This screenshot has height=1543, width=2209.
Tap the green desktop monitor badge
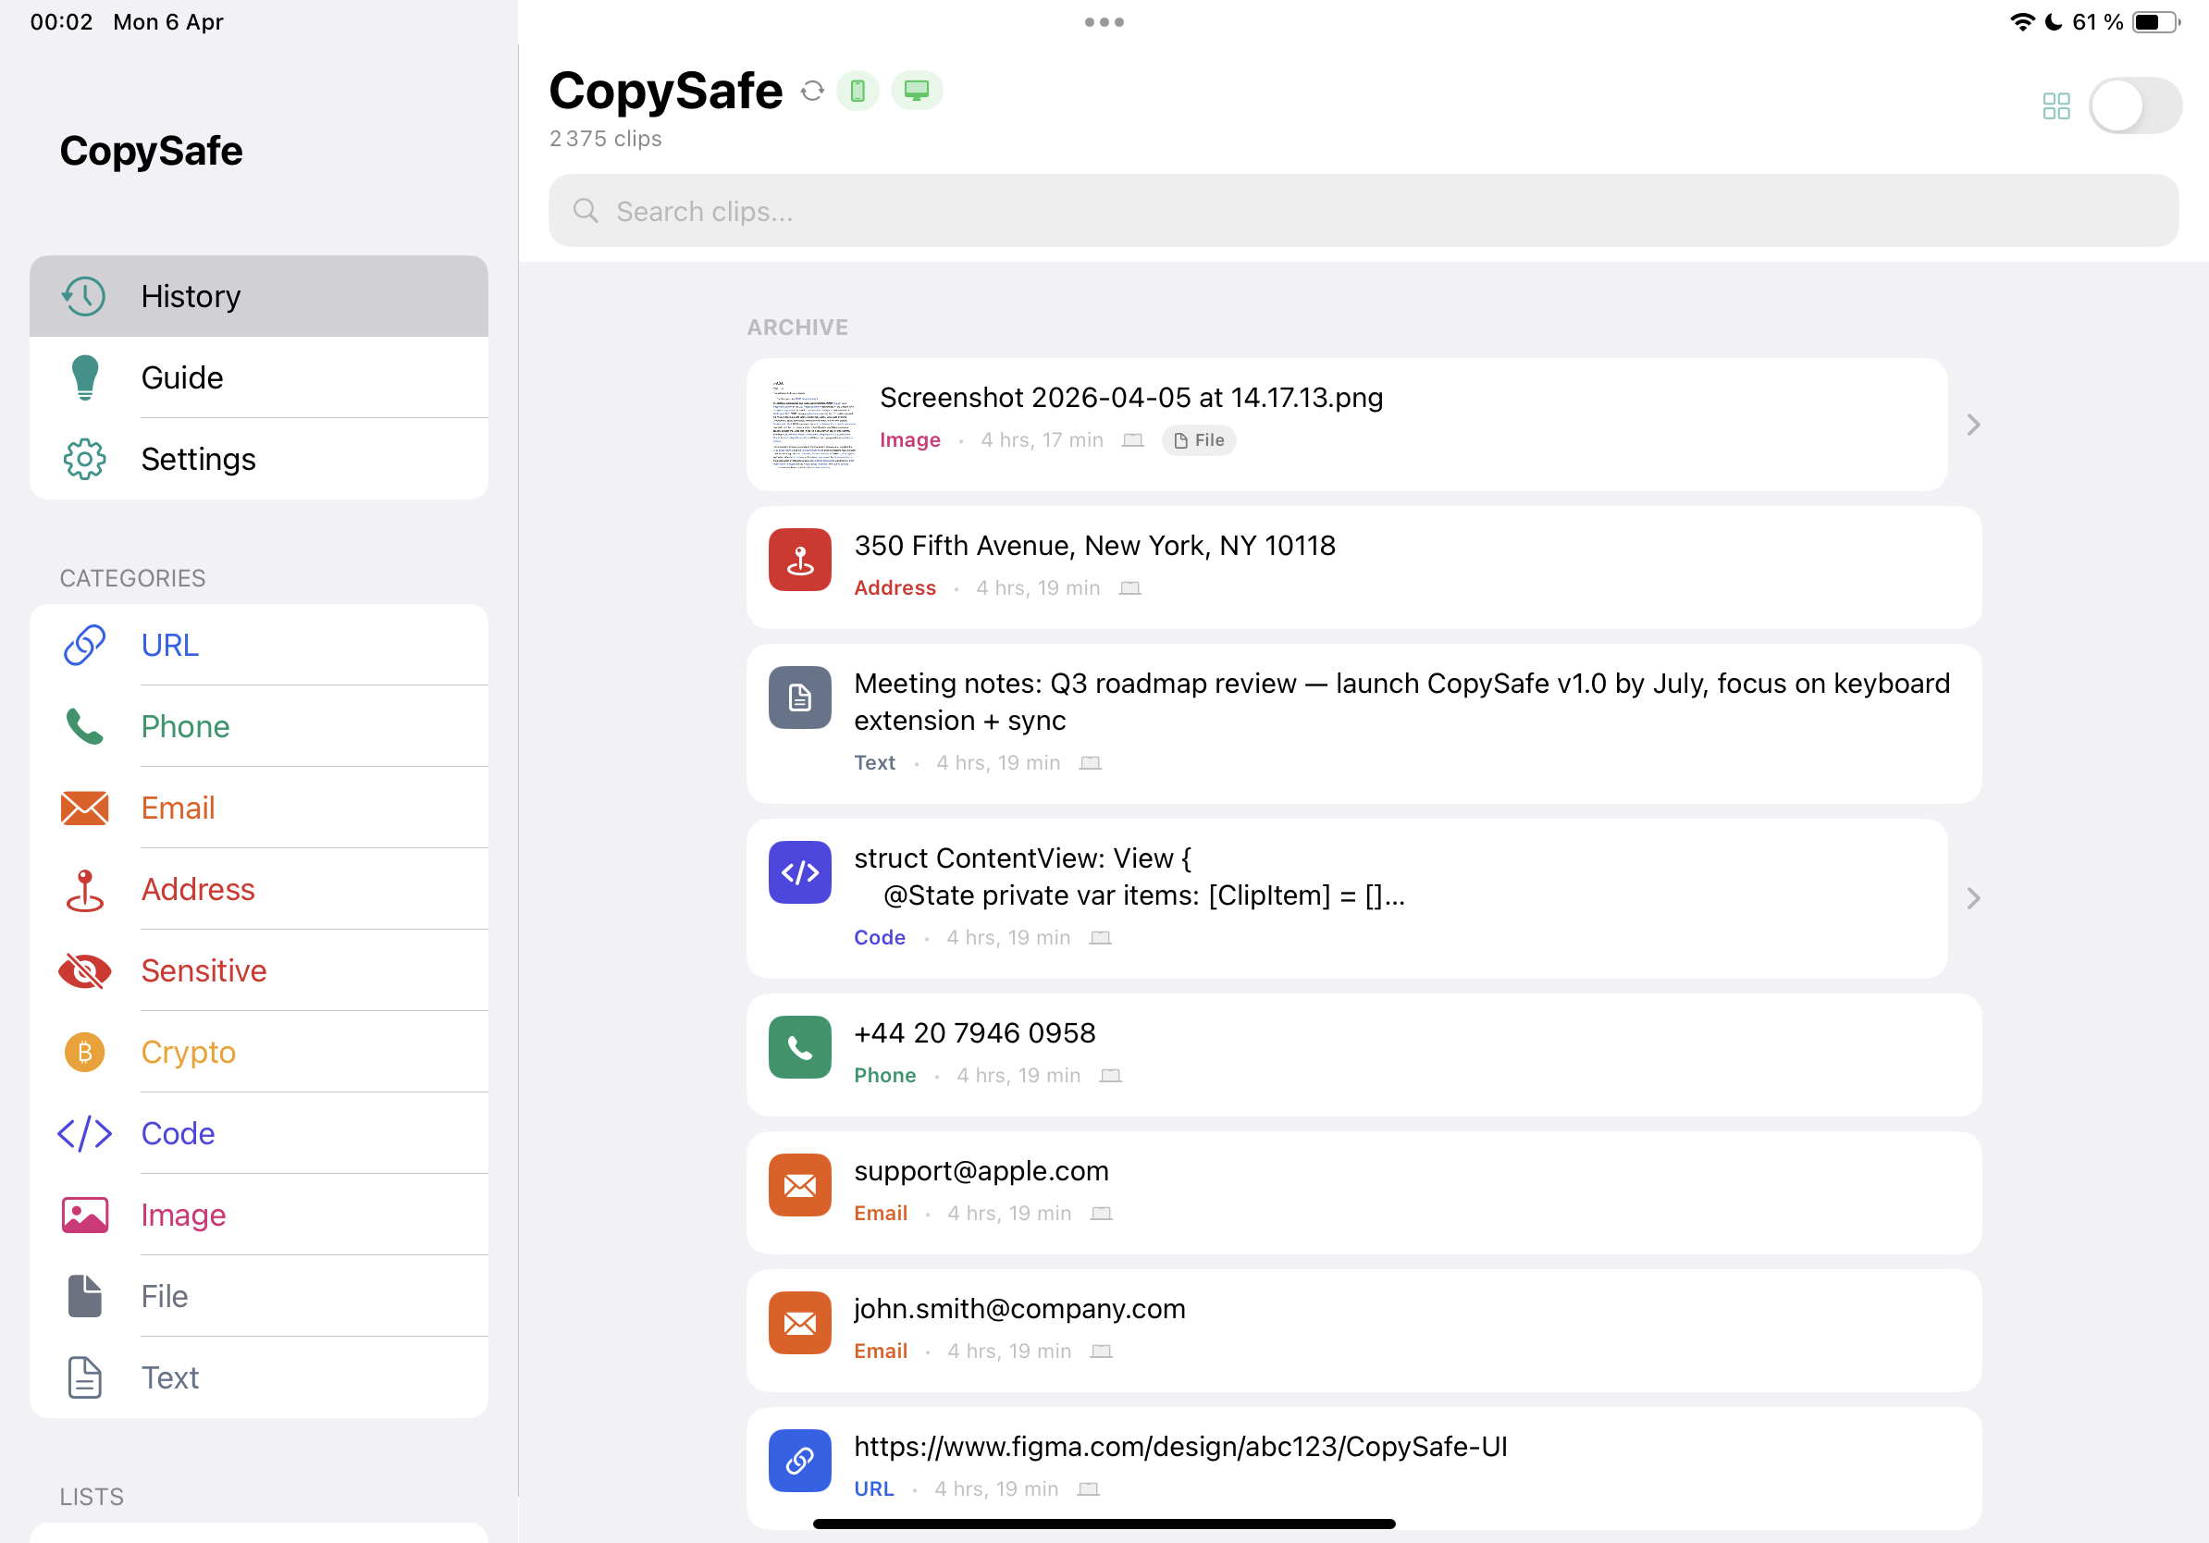(916, 91)
